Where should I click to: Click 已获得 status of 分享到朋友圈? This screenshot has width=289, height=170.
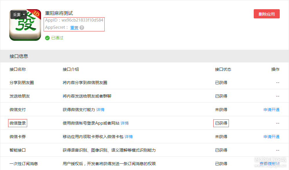(221, 83)
